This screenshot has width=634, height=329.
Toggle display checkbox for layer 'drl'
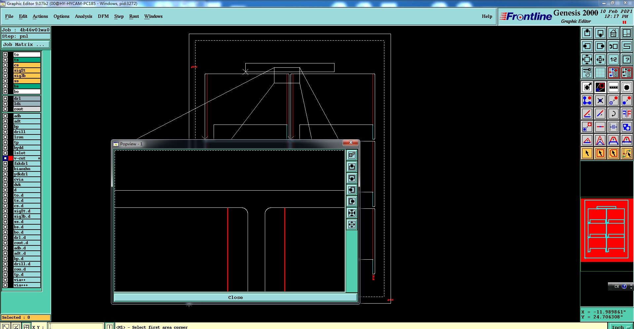point(5,98)
